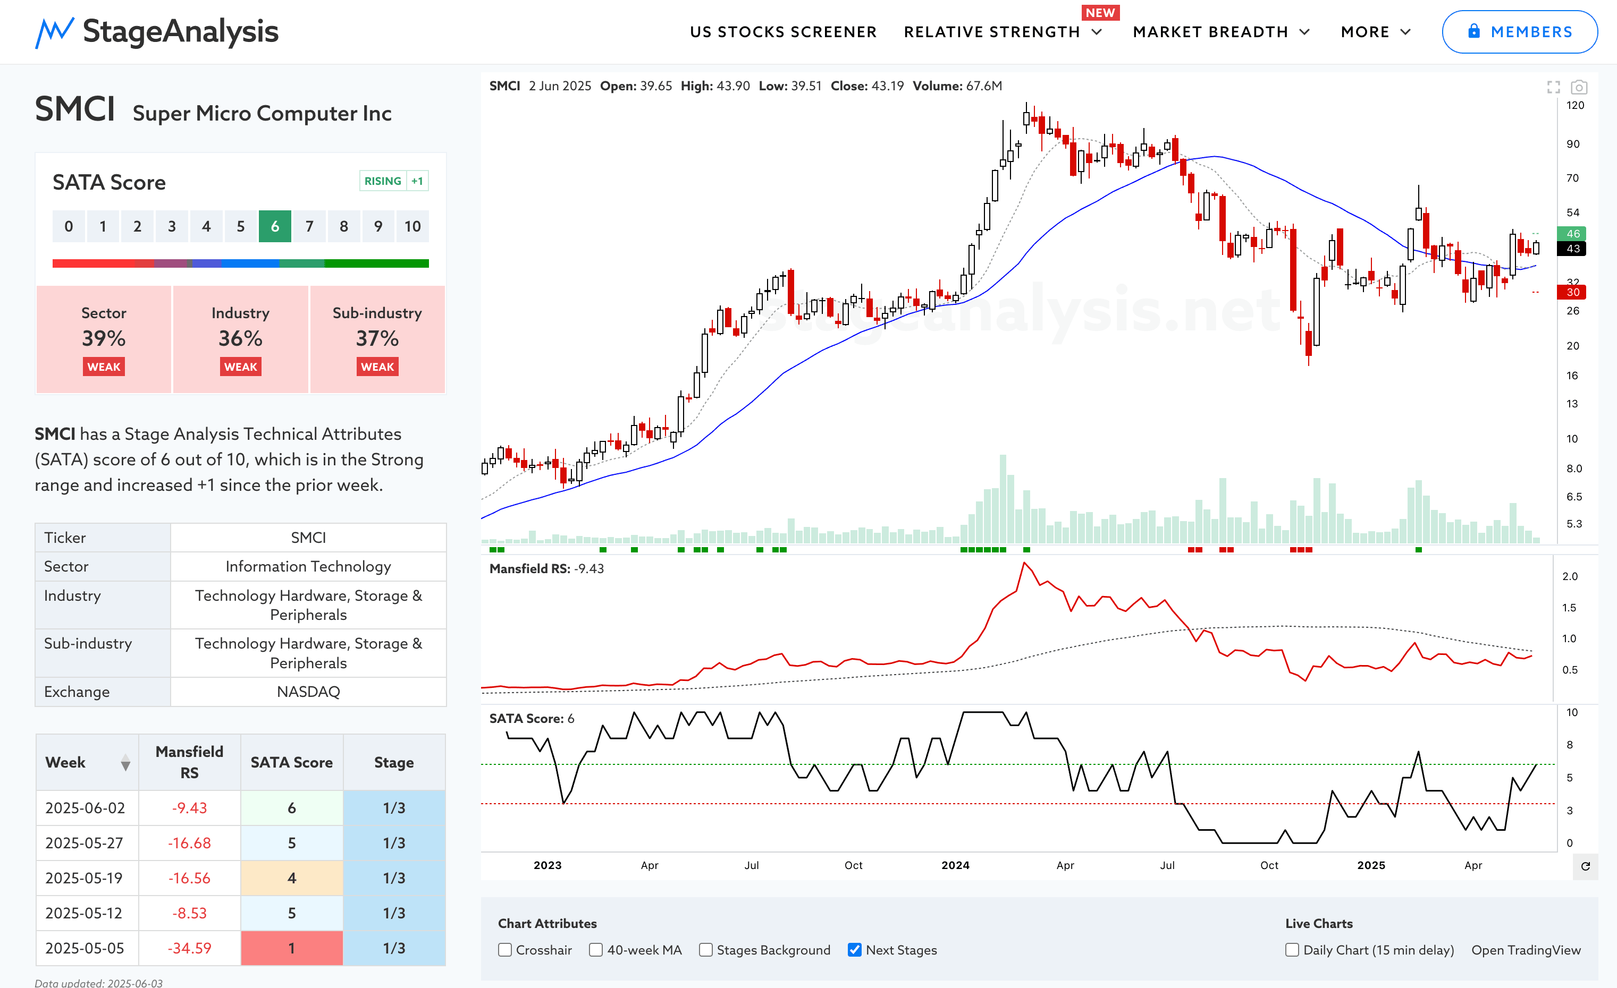Click the Open TradingView link
The image size is (1617, 988).
pyautogui.click(x=1526, y=950)
